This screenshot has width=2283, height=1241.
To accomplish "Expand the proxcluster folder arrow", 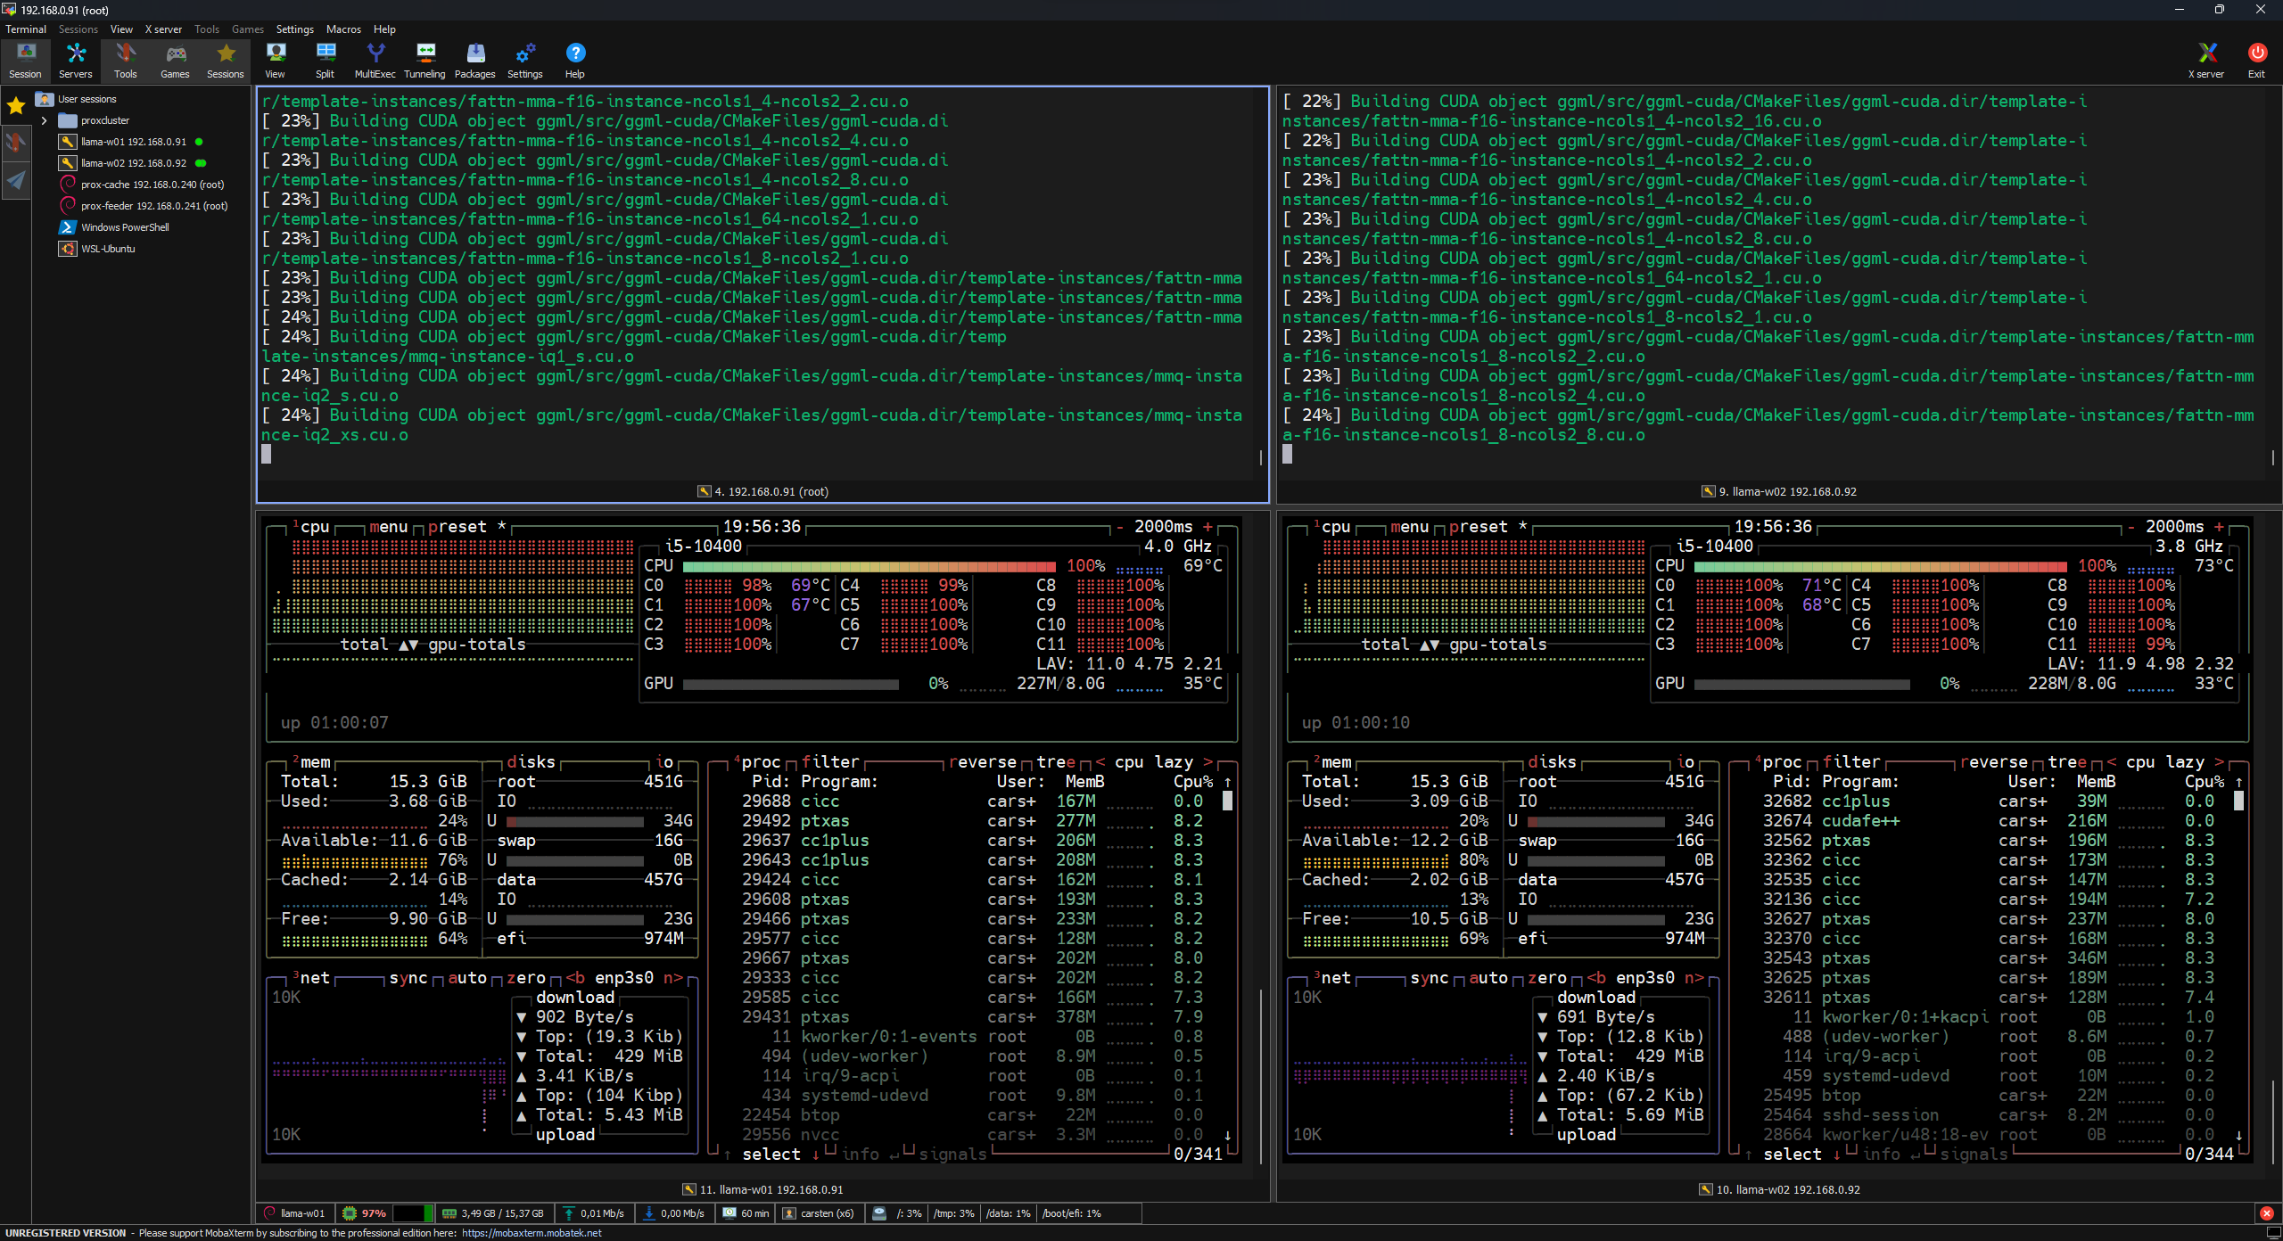I will pos(44,120).
